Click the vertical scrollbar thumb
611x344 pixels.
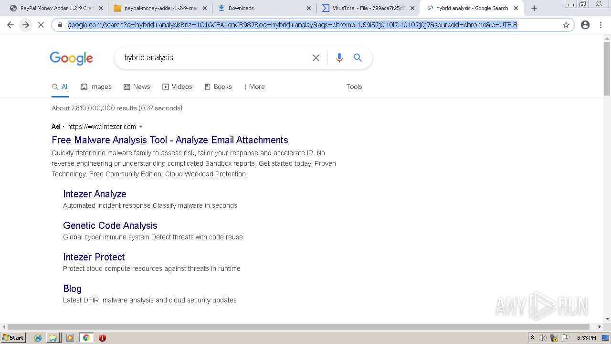click(607, 68)
